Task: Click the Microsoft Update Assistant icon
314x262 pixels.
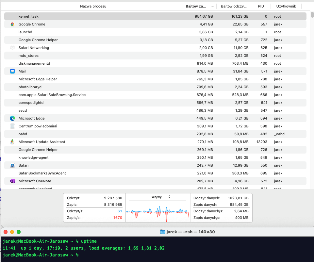Action: tap(12, 142)
